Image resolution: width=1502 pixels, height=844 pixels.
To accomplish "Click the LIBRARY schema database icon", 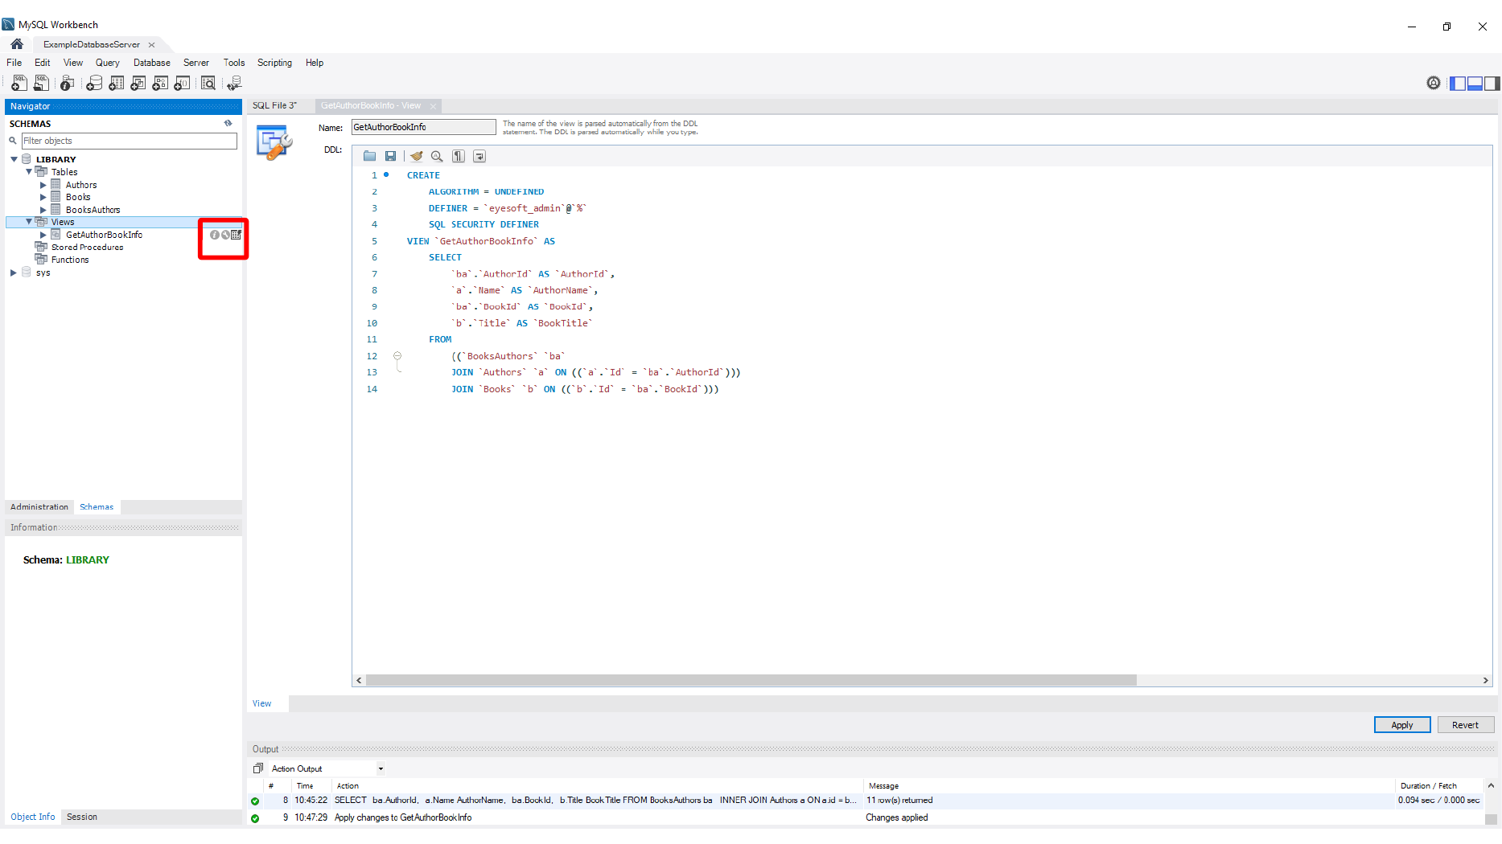I will coord(27,159).
